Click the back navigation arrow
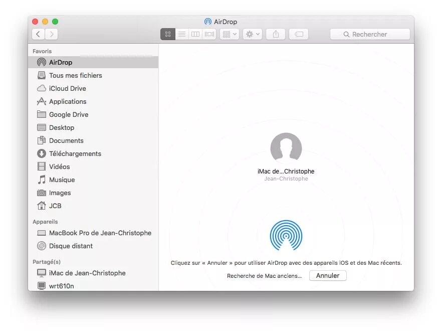Screen dimensions: 442x331 point(38,34)
